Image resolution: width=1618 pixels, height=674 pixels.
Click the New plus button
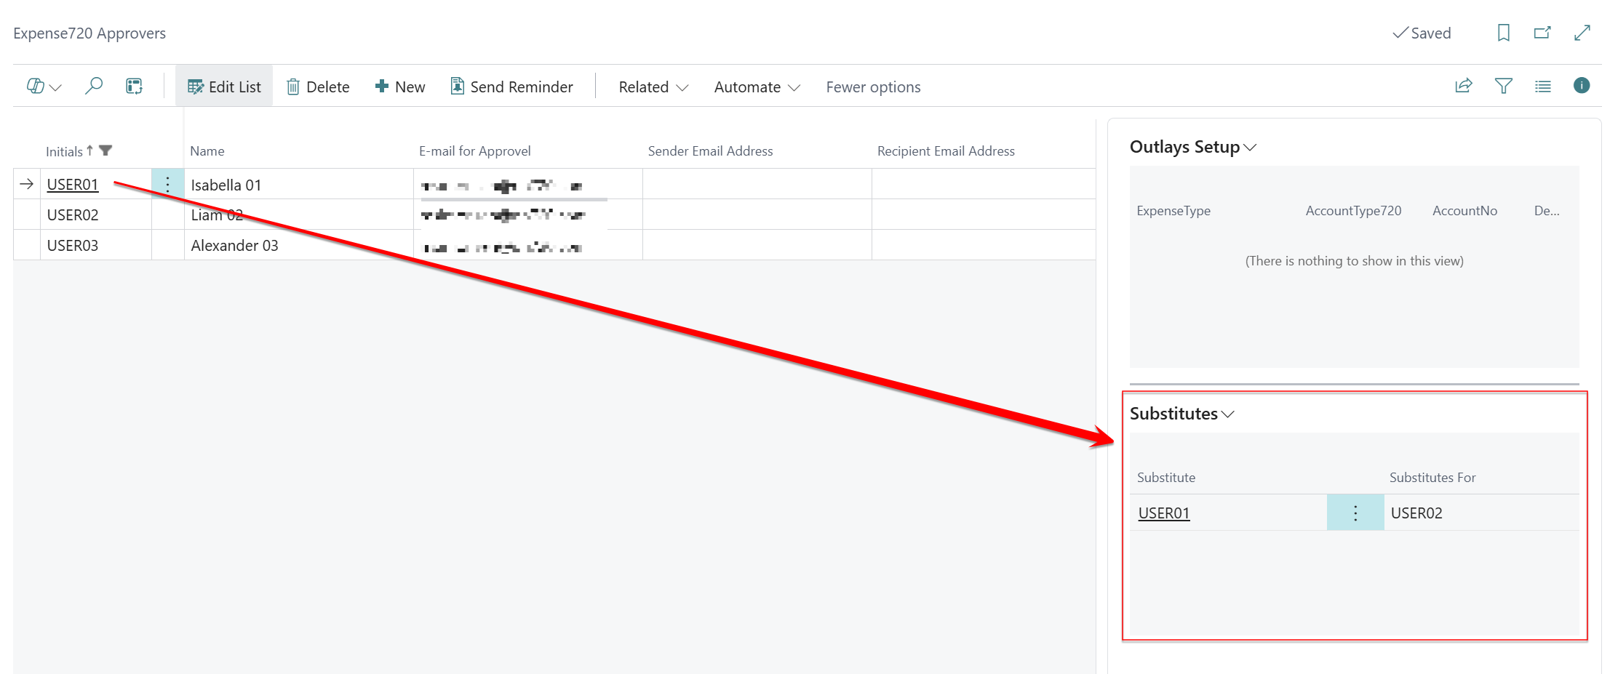coord(400,87)
